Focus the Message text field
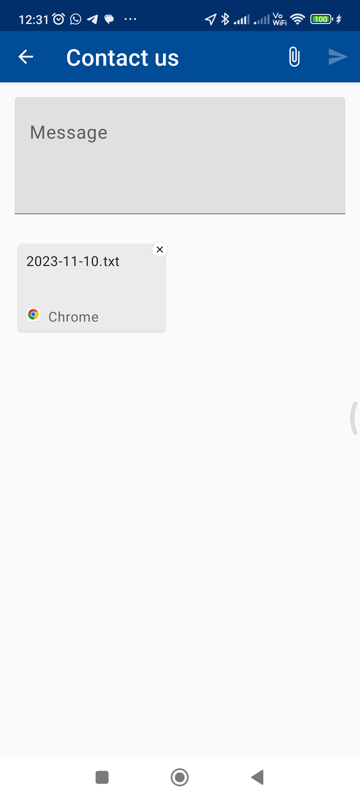Viewport: 360px width, 800px height. point(180,155)
